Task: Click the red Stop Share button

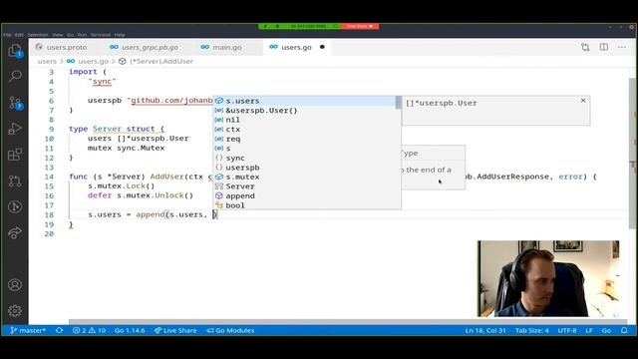Action: tap(360, 26)
